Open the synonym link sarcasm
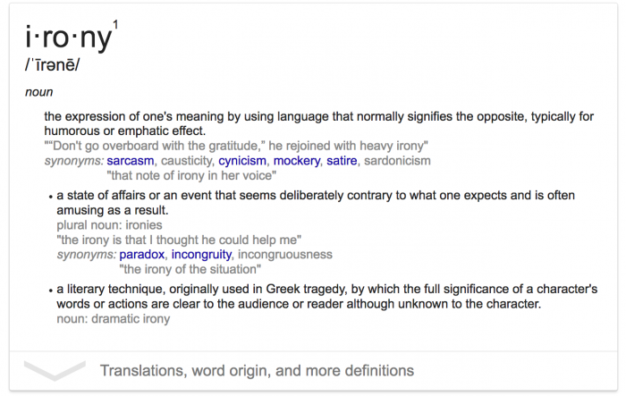 coord(131,161)
